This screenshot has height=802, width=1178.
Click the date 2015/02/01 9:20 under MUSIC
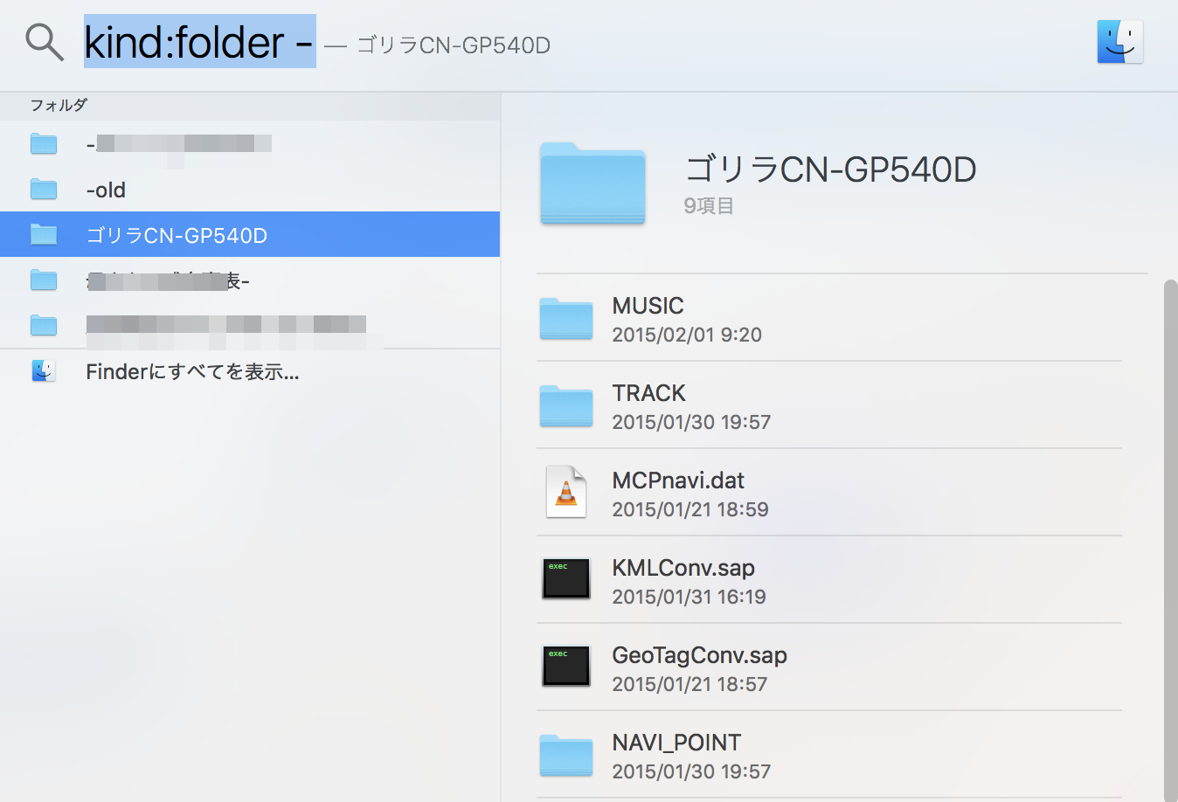pyautogui.click(x=687, y=335)
